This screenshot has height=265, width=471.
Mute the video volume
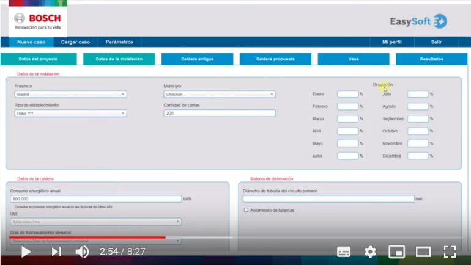pos(82,252)
